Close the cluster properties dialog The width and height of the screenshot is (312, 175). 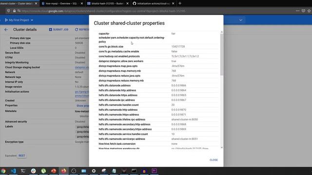(214, 160)
